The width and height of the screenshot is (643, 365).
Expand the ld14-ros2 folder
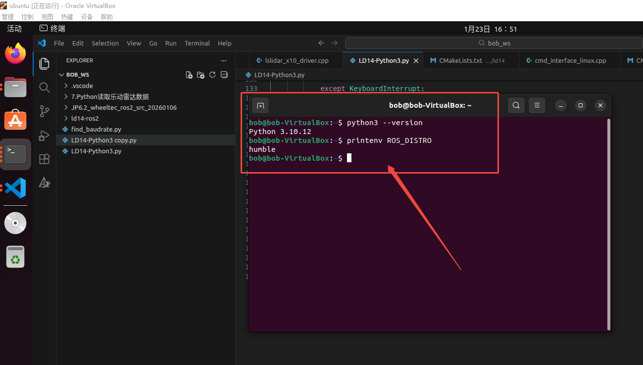tap(85, 118)
